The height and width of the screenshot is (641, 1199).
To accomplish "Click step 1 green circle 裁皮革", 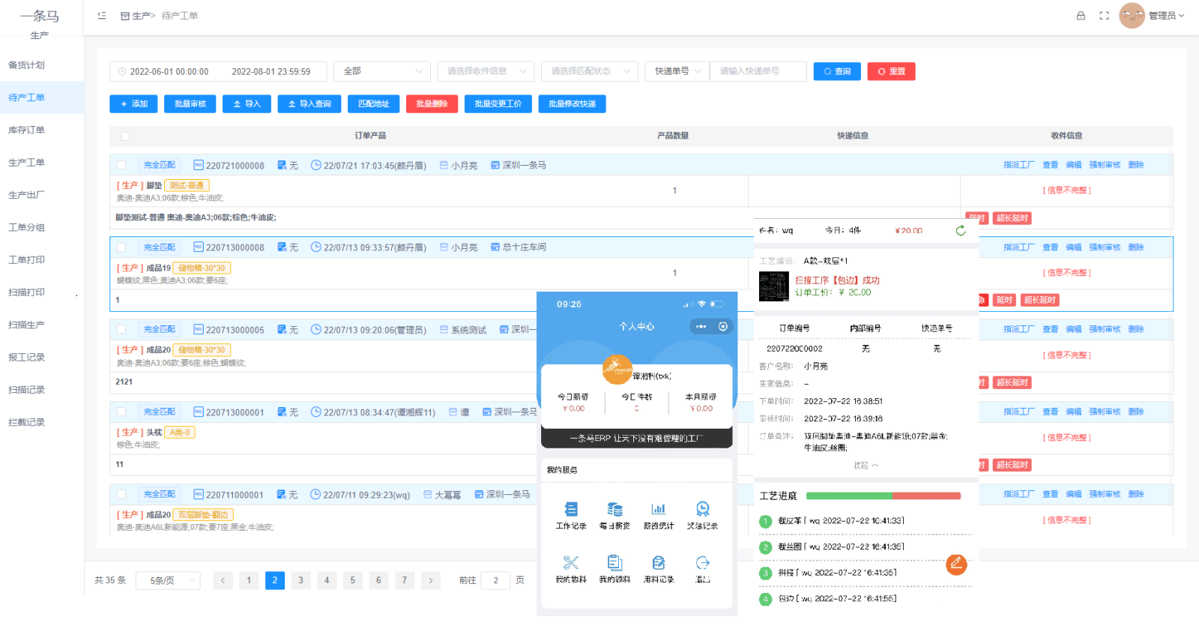I will (x=765, y=521).
